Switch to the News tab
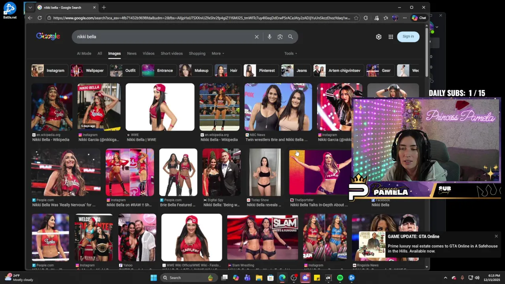Viewport: 505px width, 284px height. pyautogui.click(x=132, y=54)
